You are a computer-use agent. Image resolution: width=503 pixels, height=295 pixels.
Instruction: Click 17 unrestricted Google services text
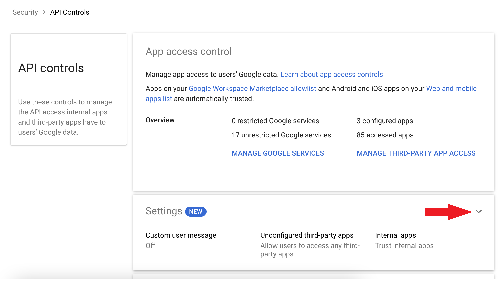tap(281, 135)
